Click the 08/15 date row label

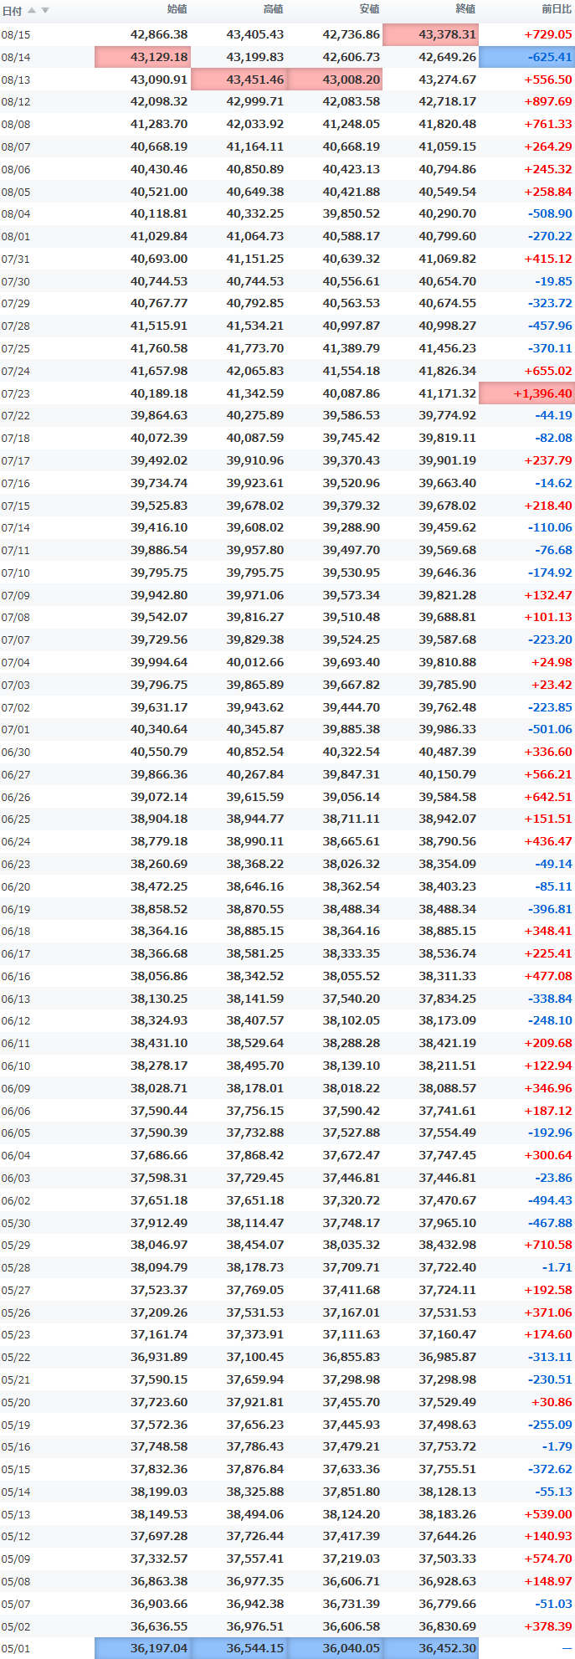click(x=16, y=34)
